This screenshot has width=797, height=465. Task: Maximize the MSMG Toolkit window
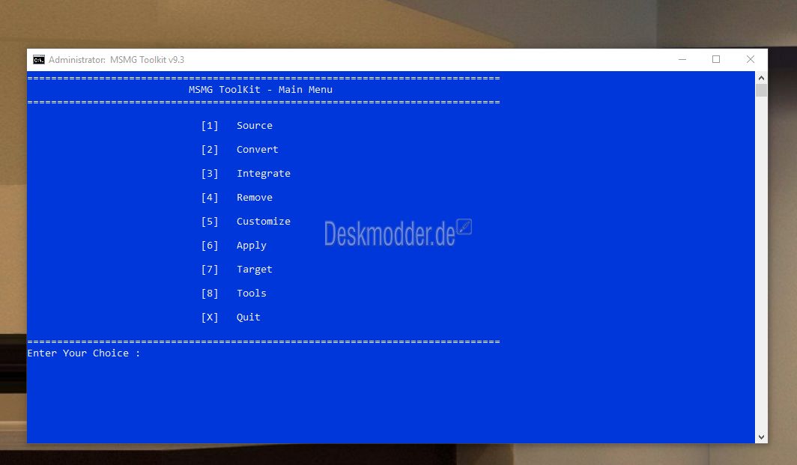pos(716,59)
